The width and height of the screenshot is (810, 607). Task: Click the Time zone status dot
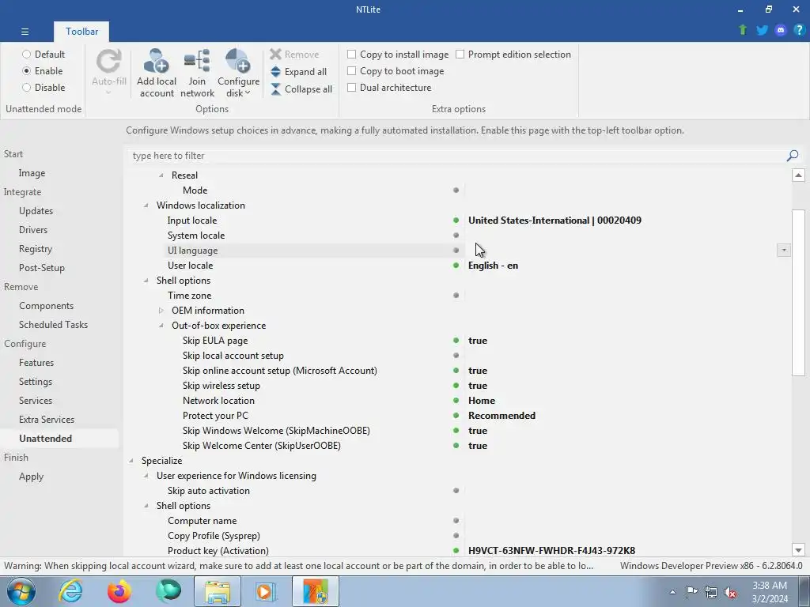pos(456,296)
